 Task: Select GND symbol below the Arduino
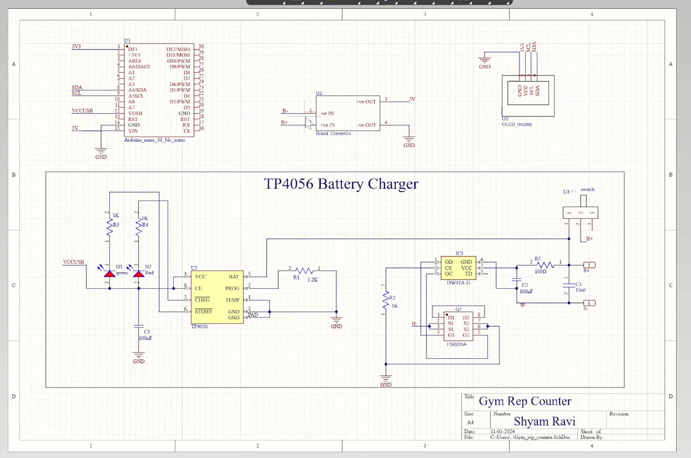101,153
